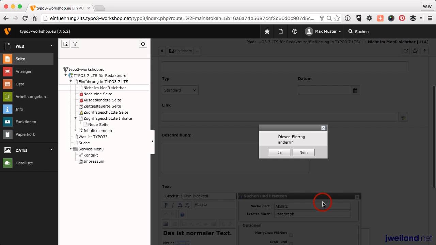Collapse the Service-Menu tree node
The image size is (436, 245).
71,149
